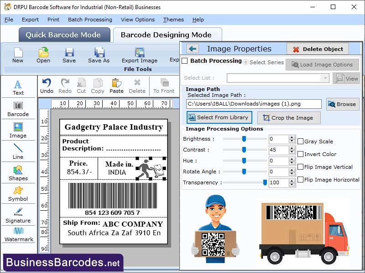
Task: Open a file with the Open icon
Action: coord(43,56)
